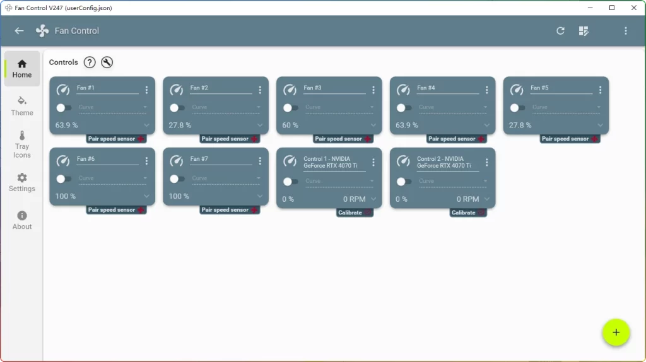
Task: Go to Settings in the sidebar
Action: point(22,182)
